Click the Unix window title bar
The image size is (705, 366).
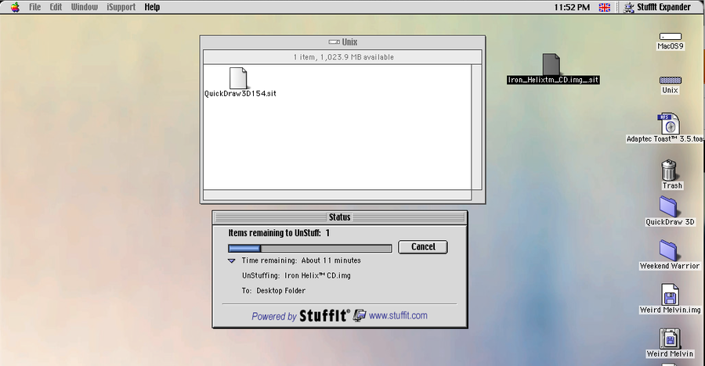coord(342,41)
